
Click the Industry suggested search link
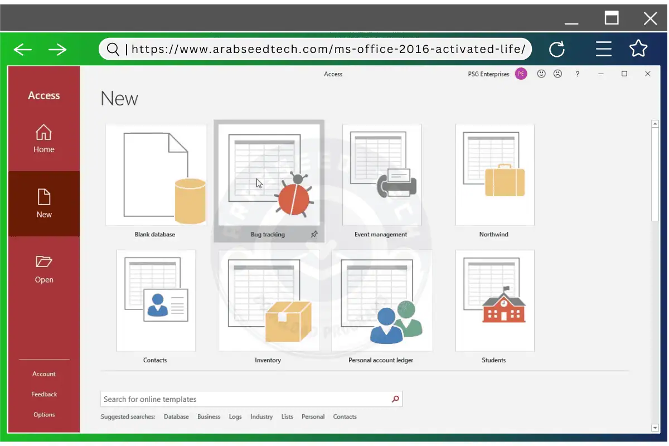pyautogui.click(x=261, y=417)
